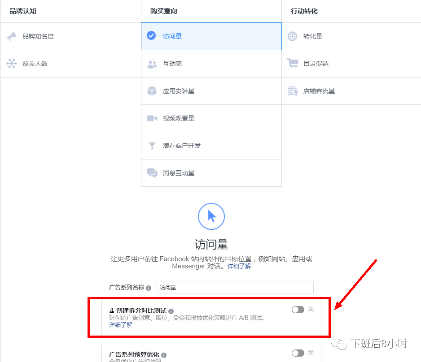This screenshot has width=421, height=362.
Task: Select the 目录促销 objective
Action: 351,64
